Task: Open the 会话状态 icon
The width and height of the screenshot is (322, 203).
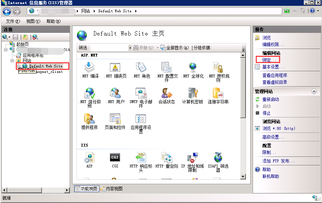Action: [166, 93]
